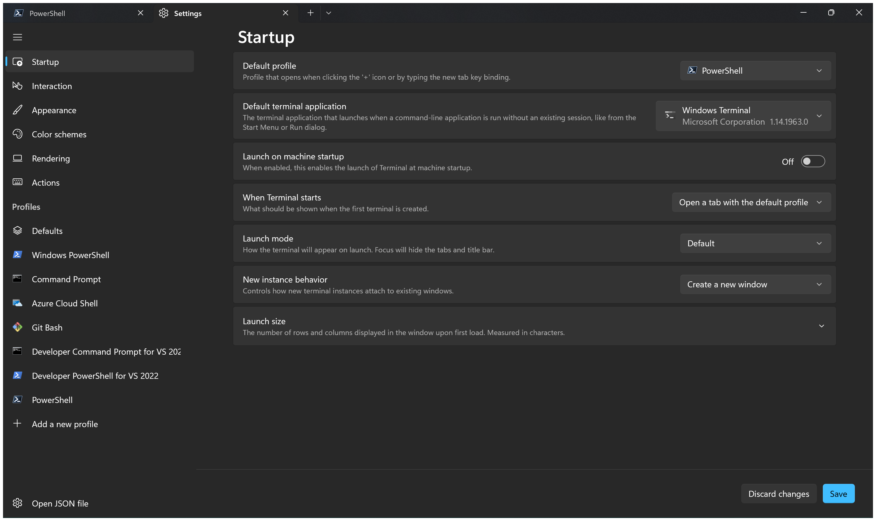Screen dimensions: 876x521
Task: Open New instance behavior dropdown
Action: [755, 284]
